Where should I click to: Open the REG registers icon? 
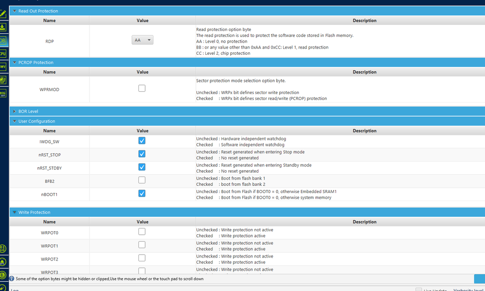pos(3,93)
